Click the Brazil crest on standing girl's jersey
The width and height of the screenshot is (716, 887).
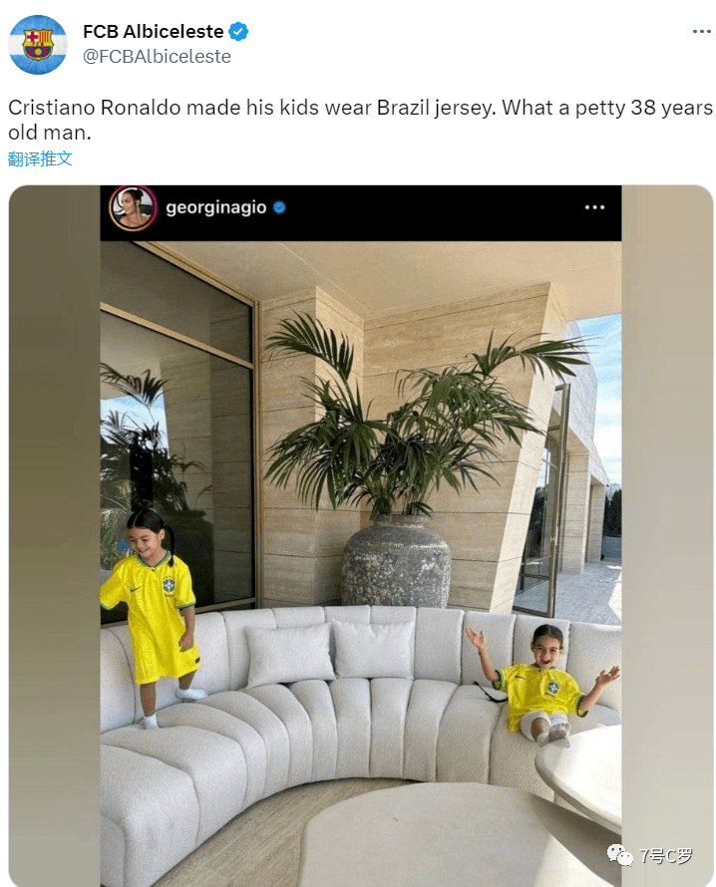pos(169,584)
